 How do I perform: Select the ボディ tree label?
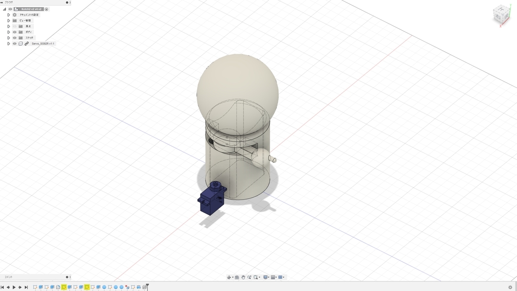28,32
